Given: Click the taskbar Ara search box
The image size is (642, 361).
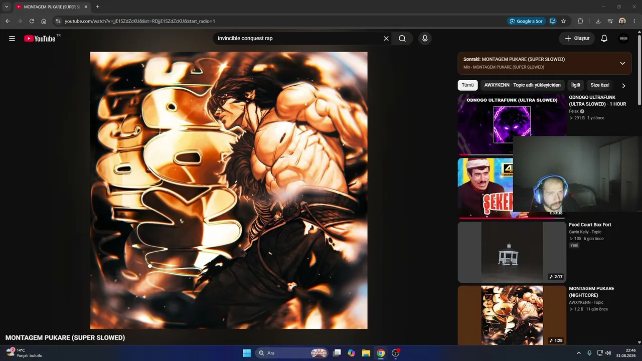Looking at the screenshot, I should point(292,353).
